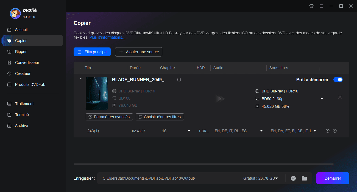Image resolution: width=357 pixels, height=192 pixels.
Task: Click the Titre column header
Action: [x=88, y=68]
